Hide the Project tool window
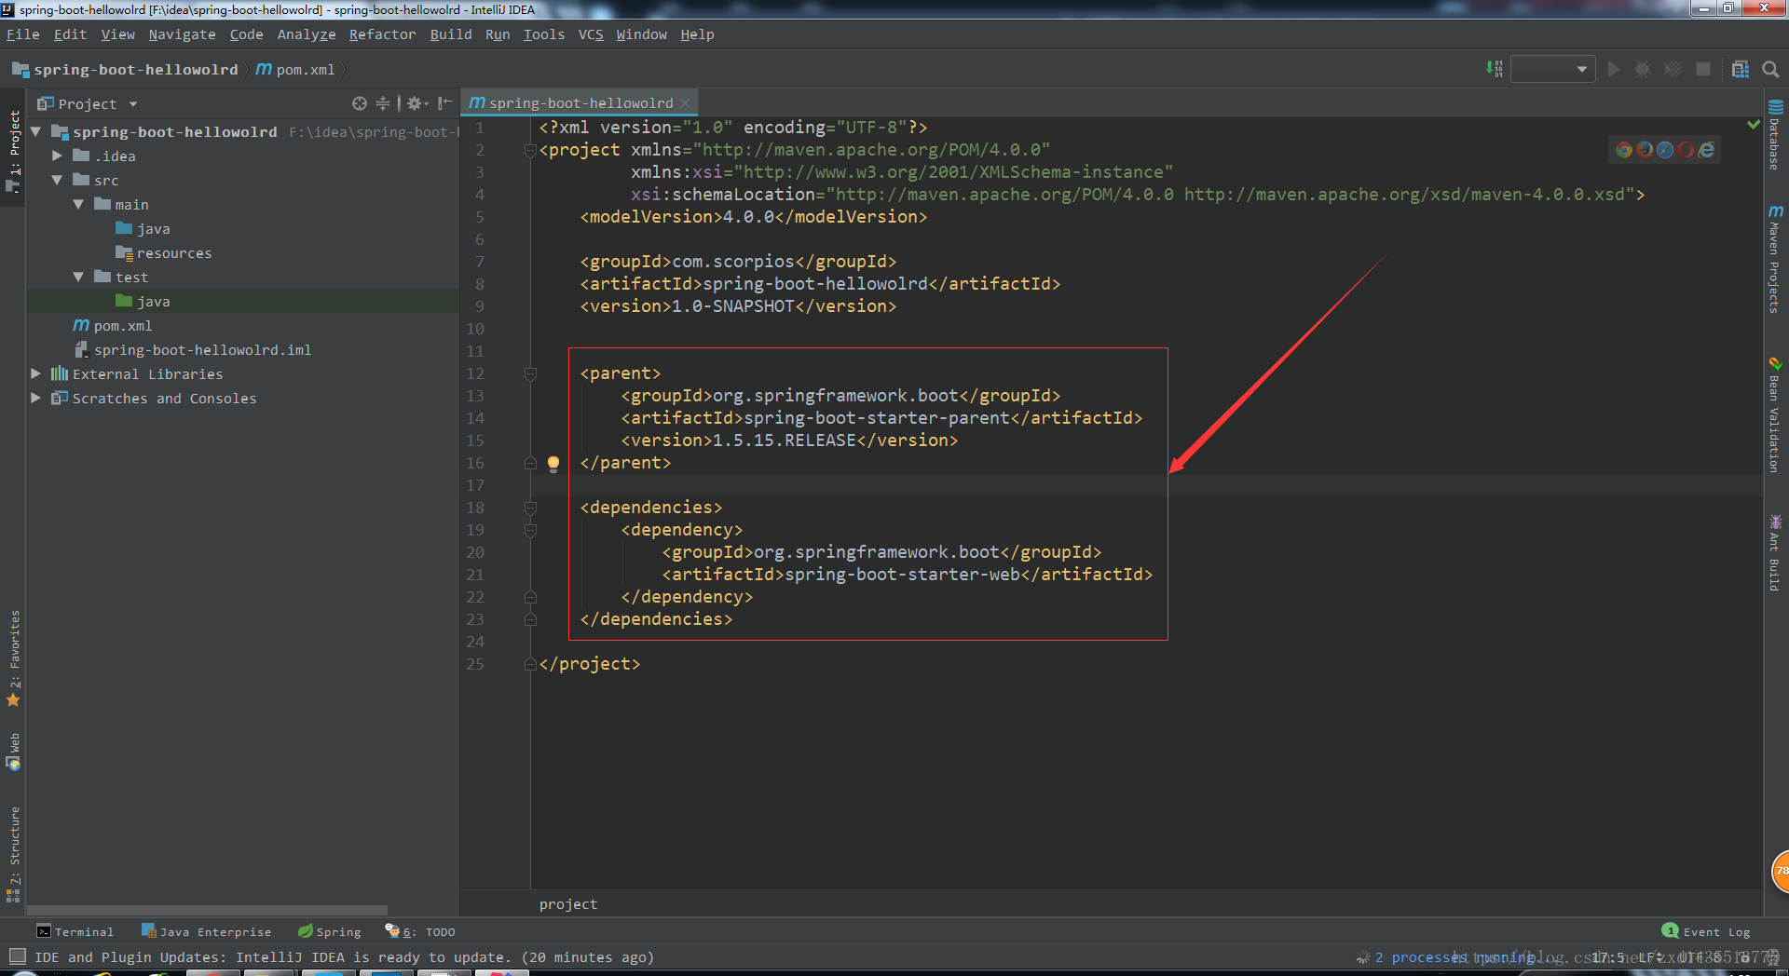This screenshot has width=1789, height=976. coord(444,103)
